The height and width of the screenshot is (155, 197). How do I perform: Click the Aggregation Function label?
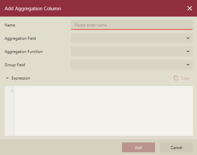[23, 52]
